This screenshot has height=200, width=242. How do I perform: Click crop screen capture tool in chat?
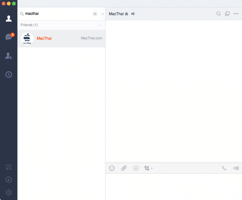[147, 168]
